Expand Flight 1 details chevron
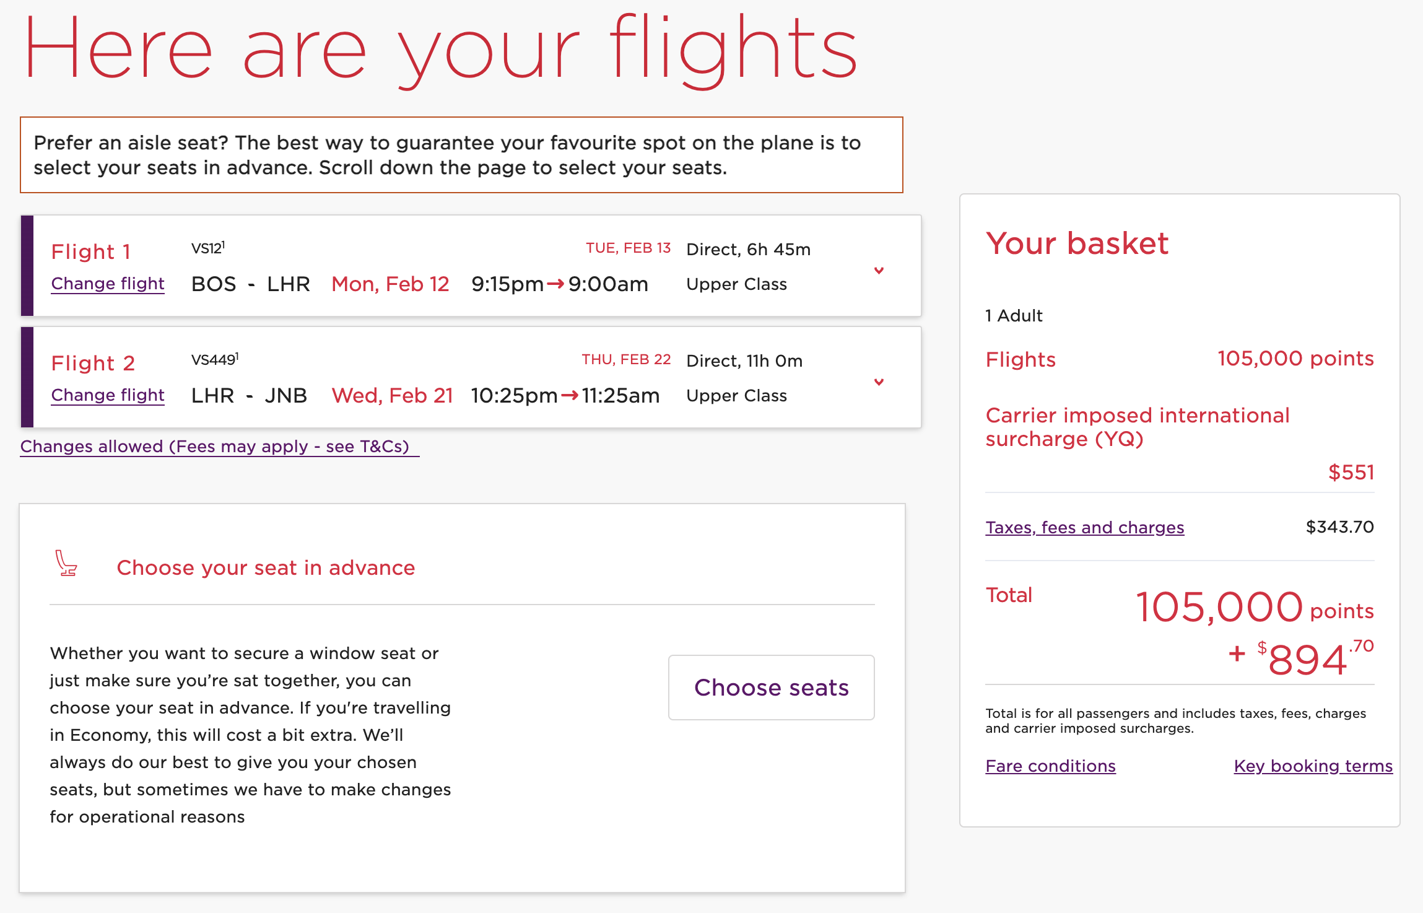 coord(879,271)
